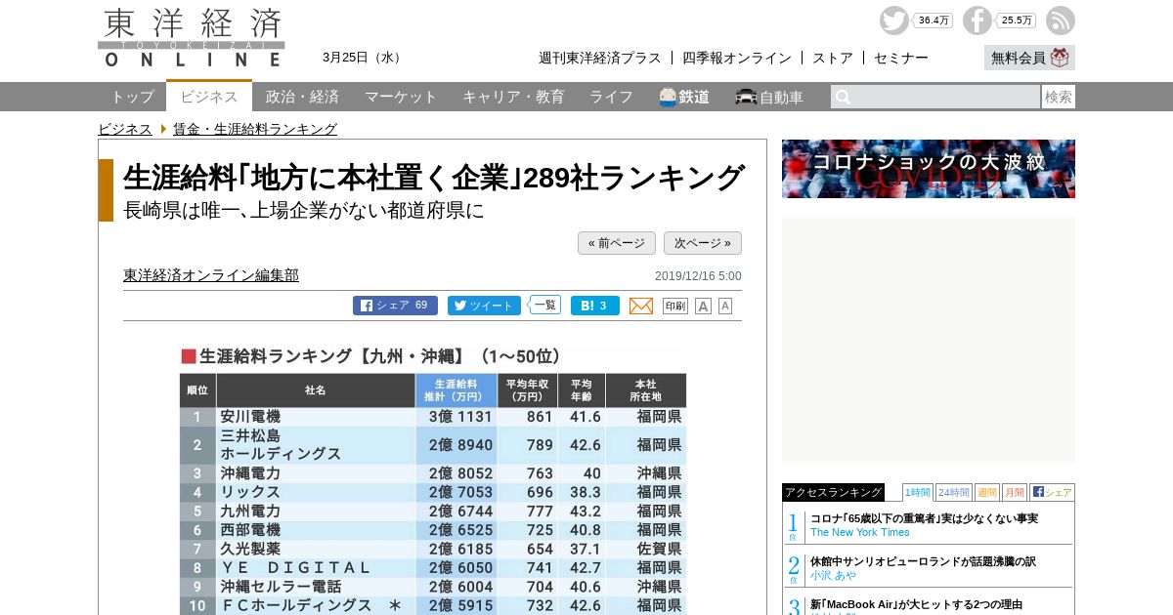Click the 一覧 tweet list bubble

(x=545, y=305)
